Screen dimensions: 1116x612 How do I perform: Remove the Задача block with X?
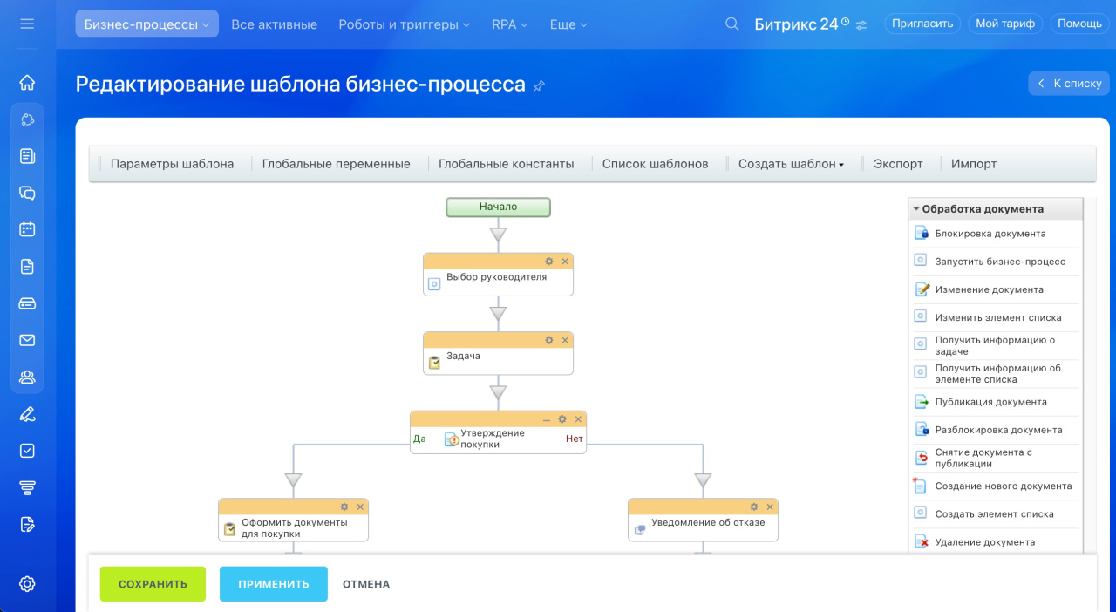(564, 339)
